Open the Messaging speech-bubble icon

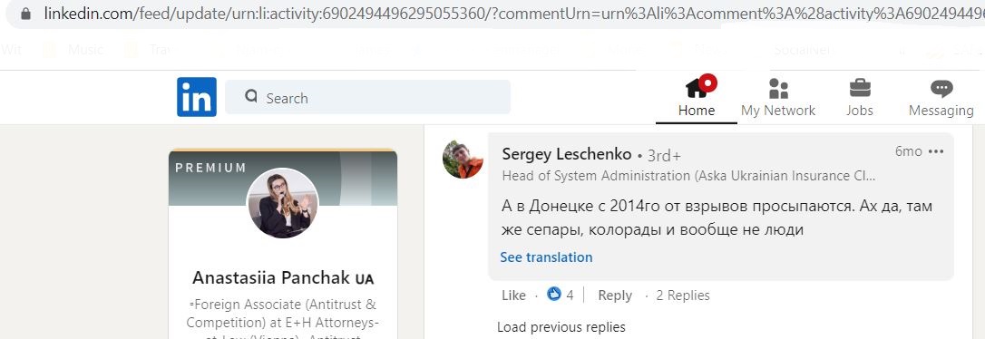[x=941, y=89]
